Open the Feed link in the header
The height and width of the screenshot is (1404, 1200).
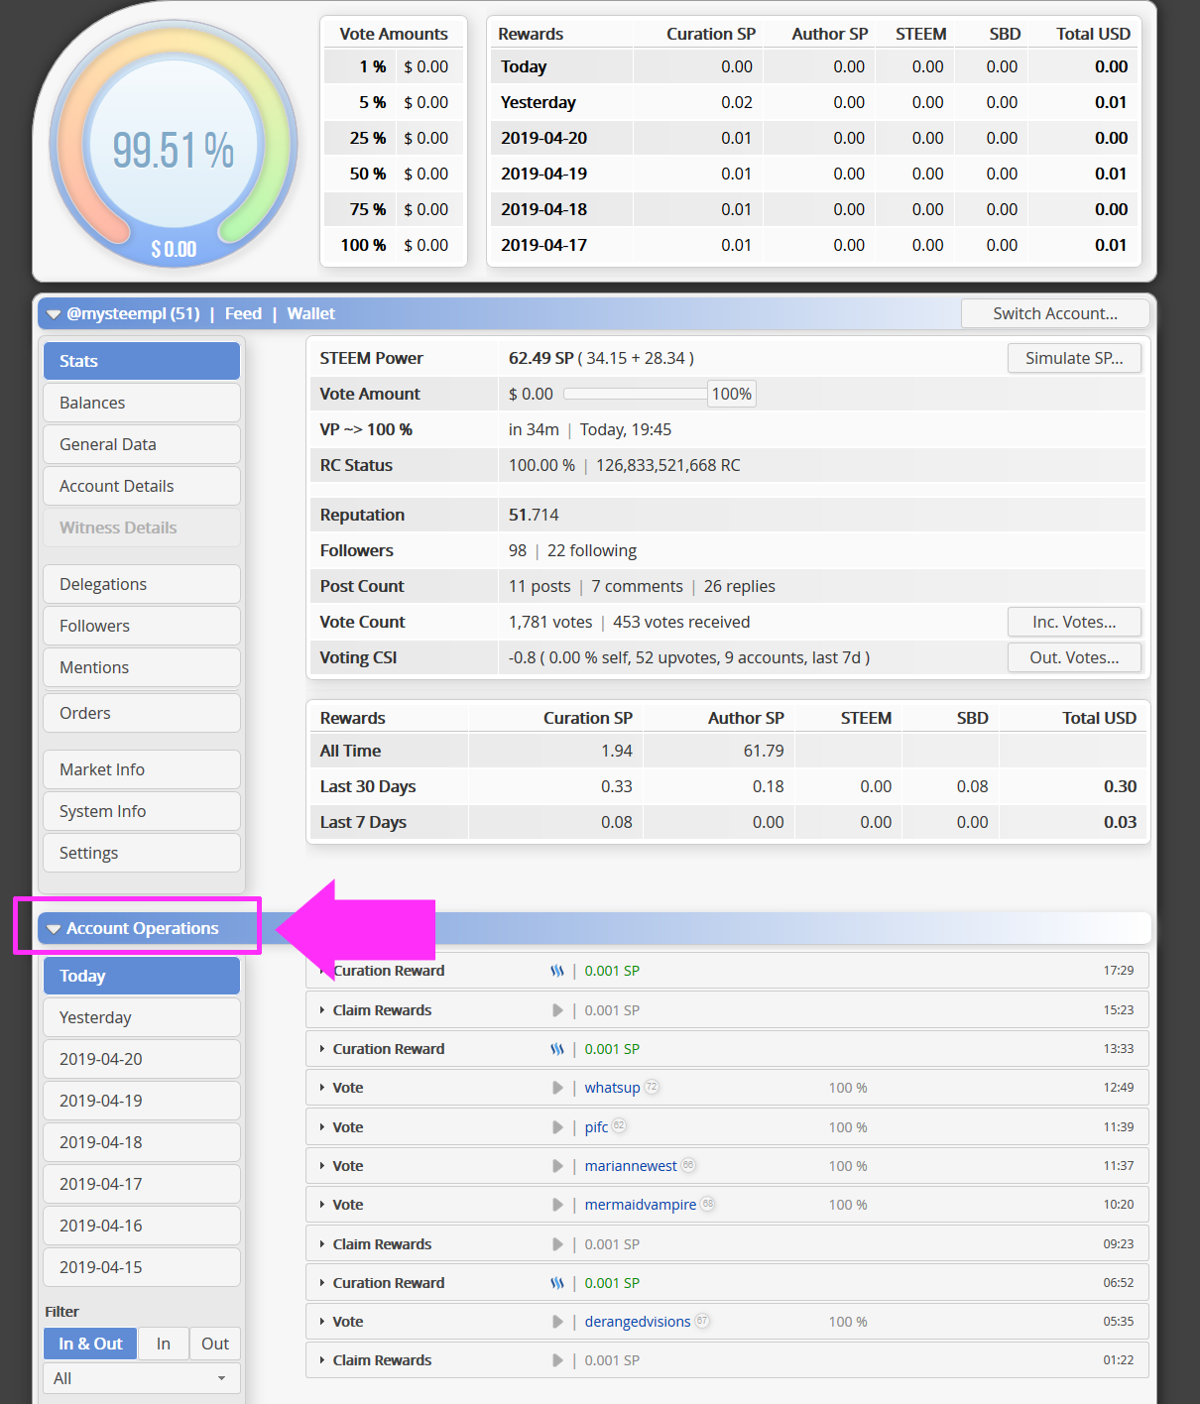click(x=243, y=313)
